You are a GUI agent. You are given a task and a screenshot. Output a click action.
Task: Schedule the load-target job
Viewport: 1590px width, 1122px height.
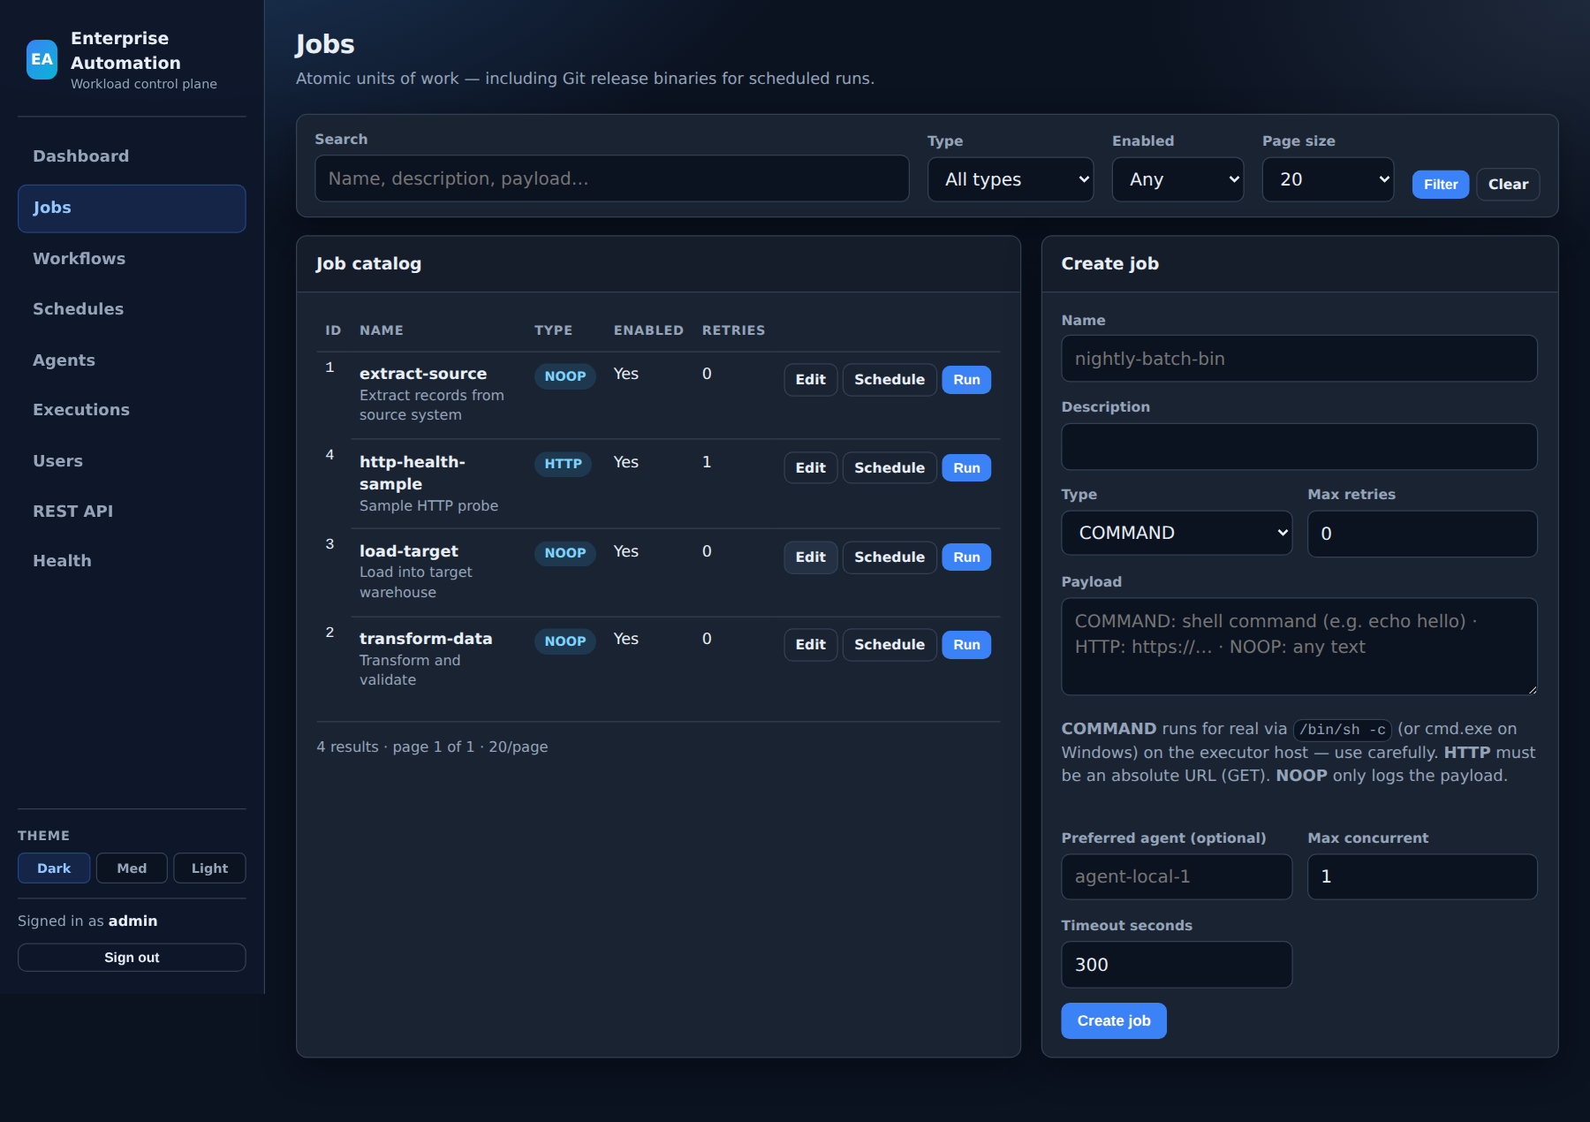[890, 557]
